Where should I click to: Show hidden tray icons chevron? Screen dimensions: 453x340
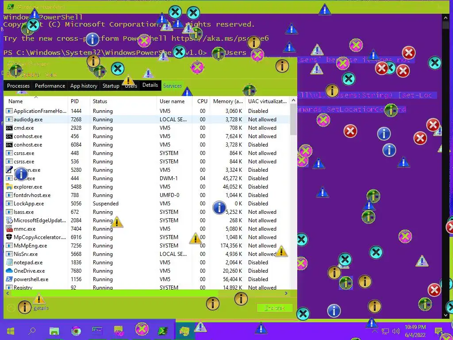coord(375,331)
